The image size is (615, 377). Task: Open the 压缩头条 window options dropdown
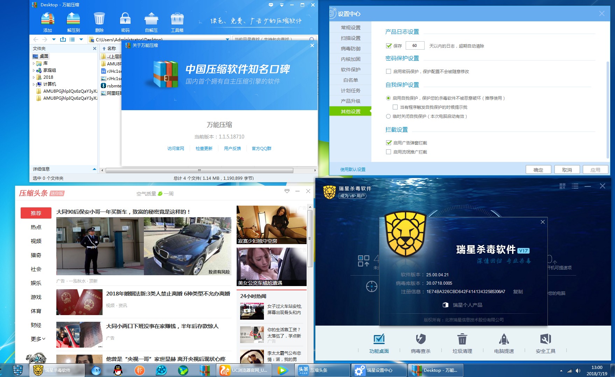click(x=287, y=191)
